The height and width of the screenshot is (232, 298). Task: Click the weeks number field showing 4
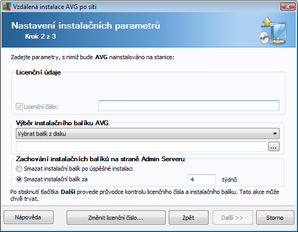coord(202,180)
